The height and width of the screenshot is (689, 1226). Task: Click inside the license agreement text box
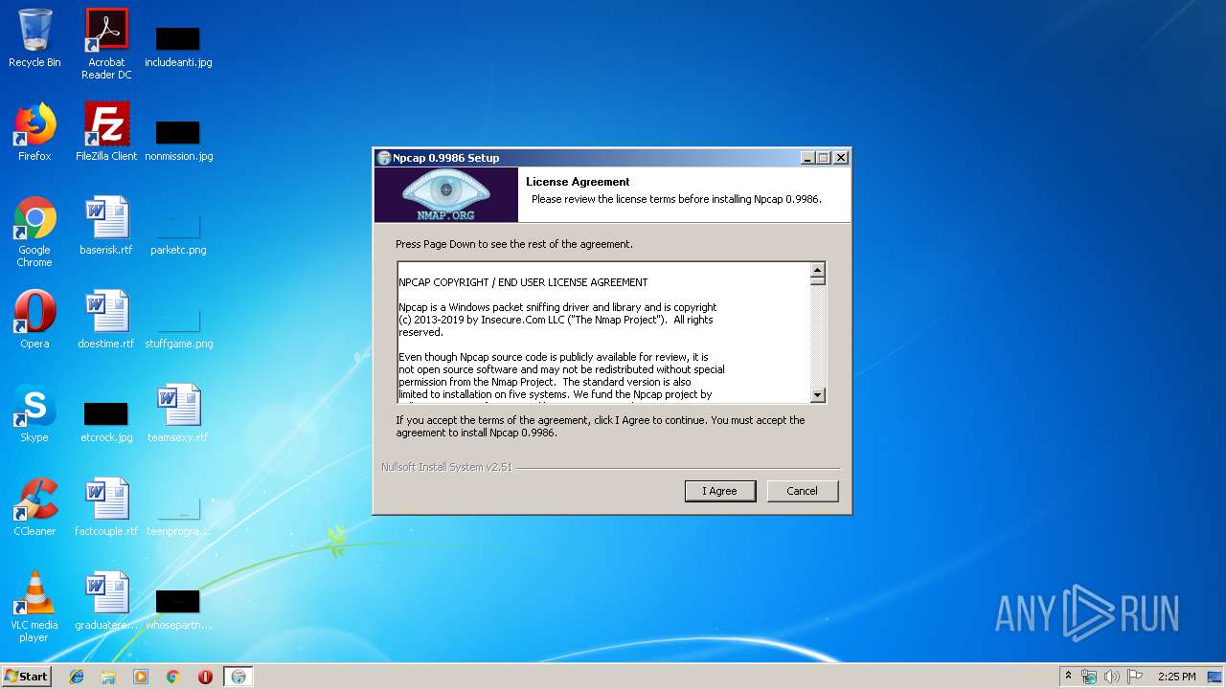click(x=603, y=332)
